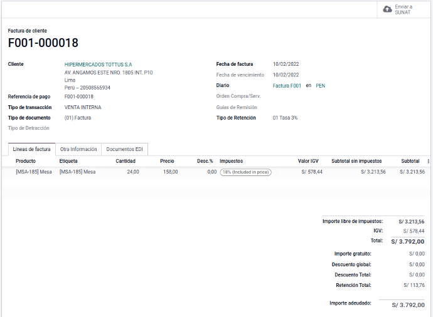Image resolution: width=433 pixels, height=317 pixels.
Task: Open the HIPERMERCADOS TOTTUS S.A customer link
Action: pyautogui.click(x=99, y=65)
